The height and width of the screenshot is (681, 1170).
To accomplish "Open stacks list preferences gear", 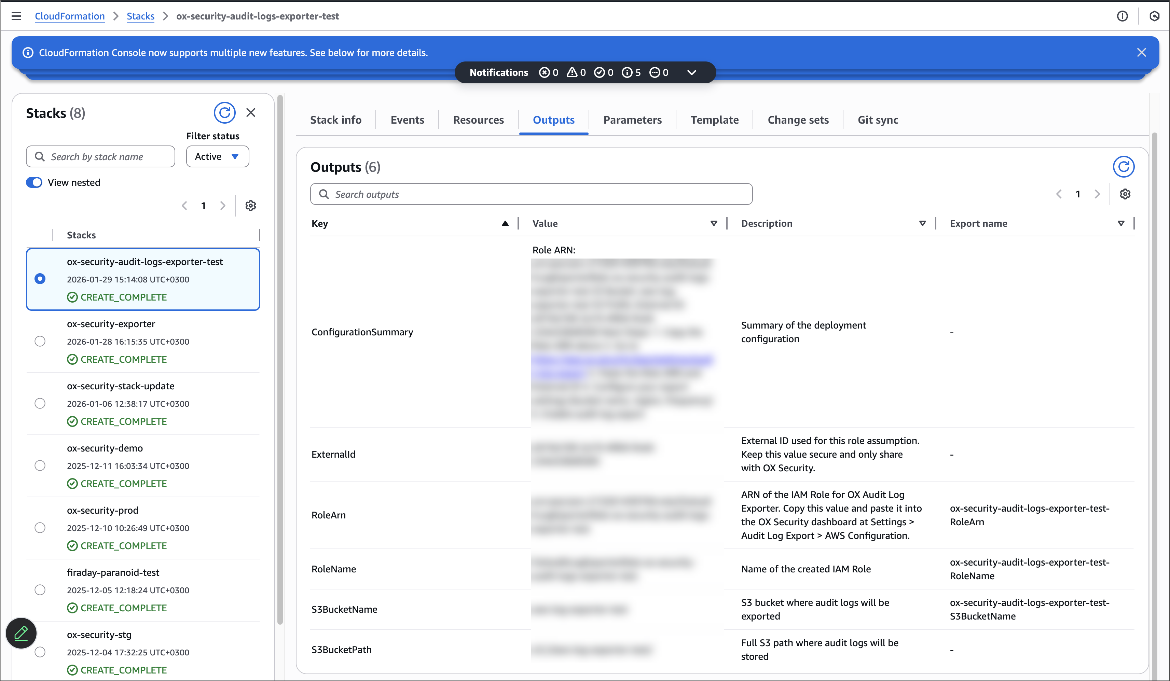I will click(251, 206).
